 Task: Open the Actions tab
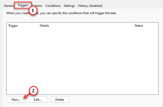37,6
